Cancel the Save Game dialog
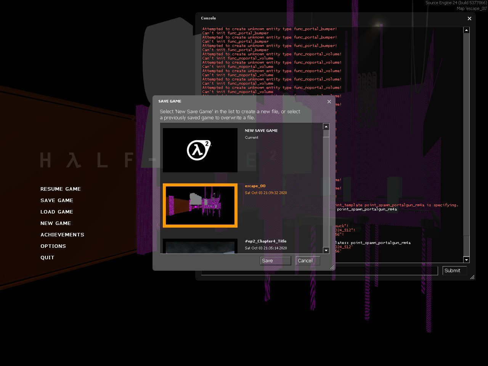This screenshot has width=488, height=366. (308, 261)
